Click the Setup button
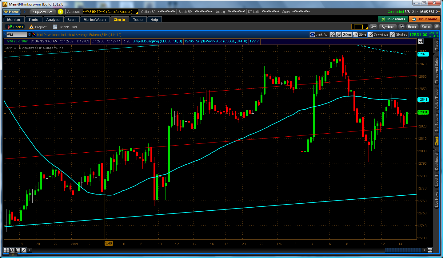Image resolution: width=443 pixels, height=258 pixels. pos(426,27)
